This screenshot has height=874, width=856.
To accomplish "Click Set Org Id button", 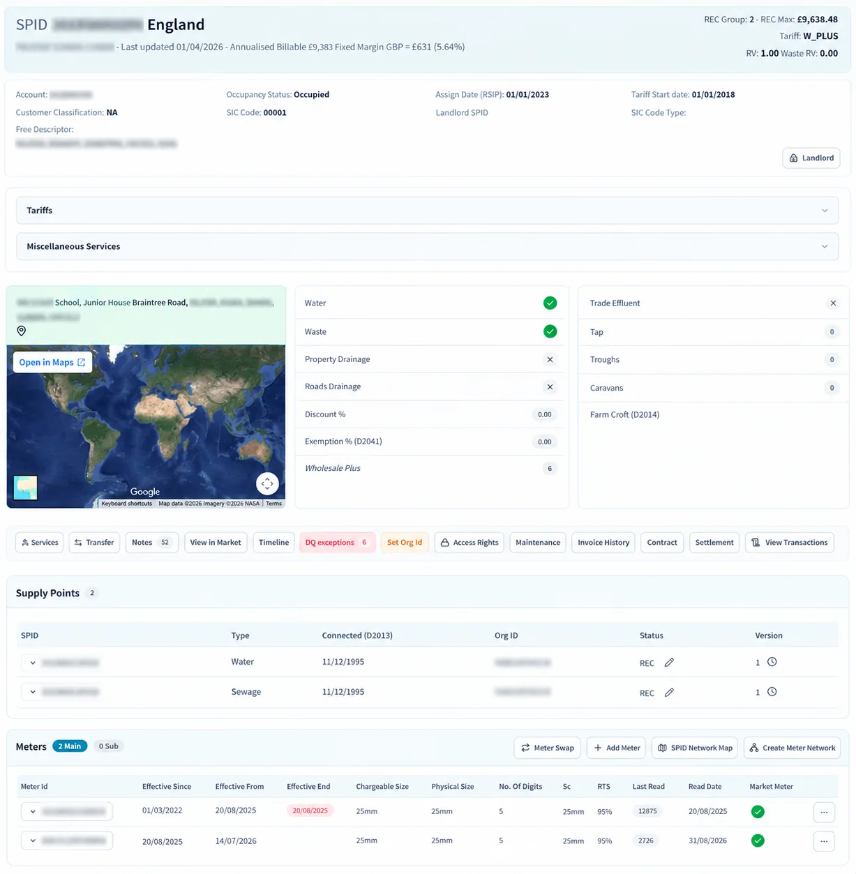I will 405,542.
